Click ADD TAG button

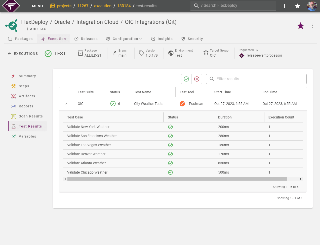pos(36,29)
